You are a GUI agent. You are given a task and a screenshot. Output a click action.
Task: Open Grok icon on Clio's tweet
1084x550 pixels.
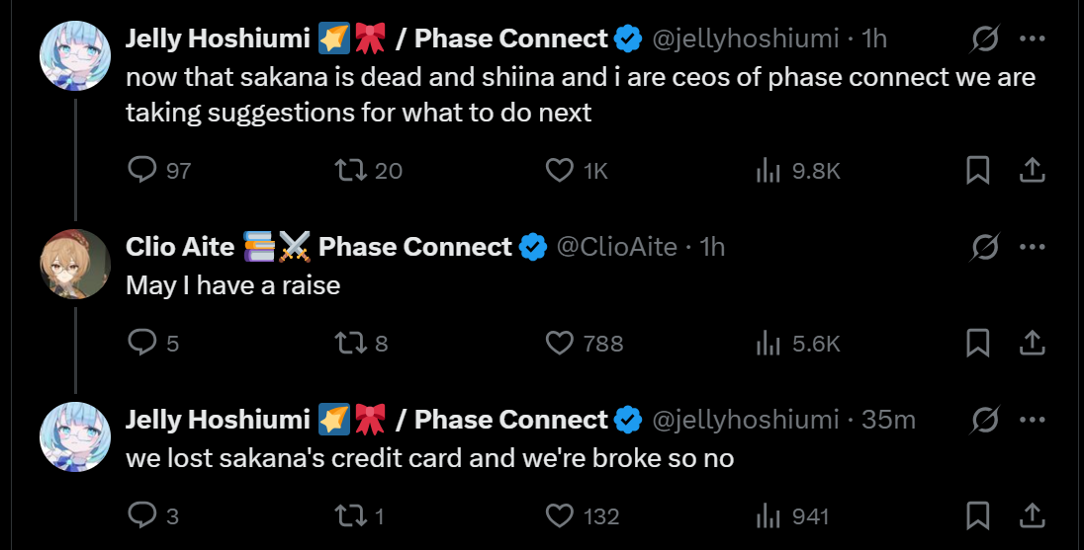pyautogui.click(x=985, y=247)
